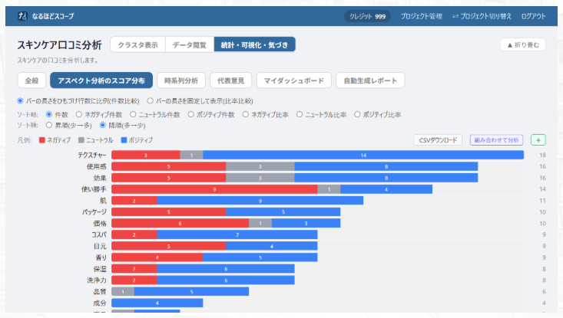Click the 保湿 row label
Image resolution: width=563 pixels, height=318 pixels.
(x=100, y=269)
